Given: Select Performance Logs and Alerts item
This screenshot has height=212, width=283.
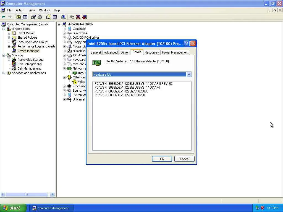Looking at the screenshot, I should pyautogui.click(x=36, y=46).
